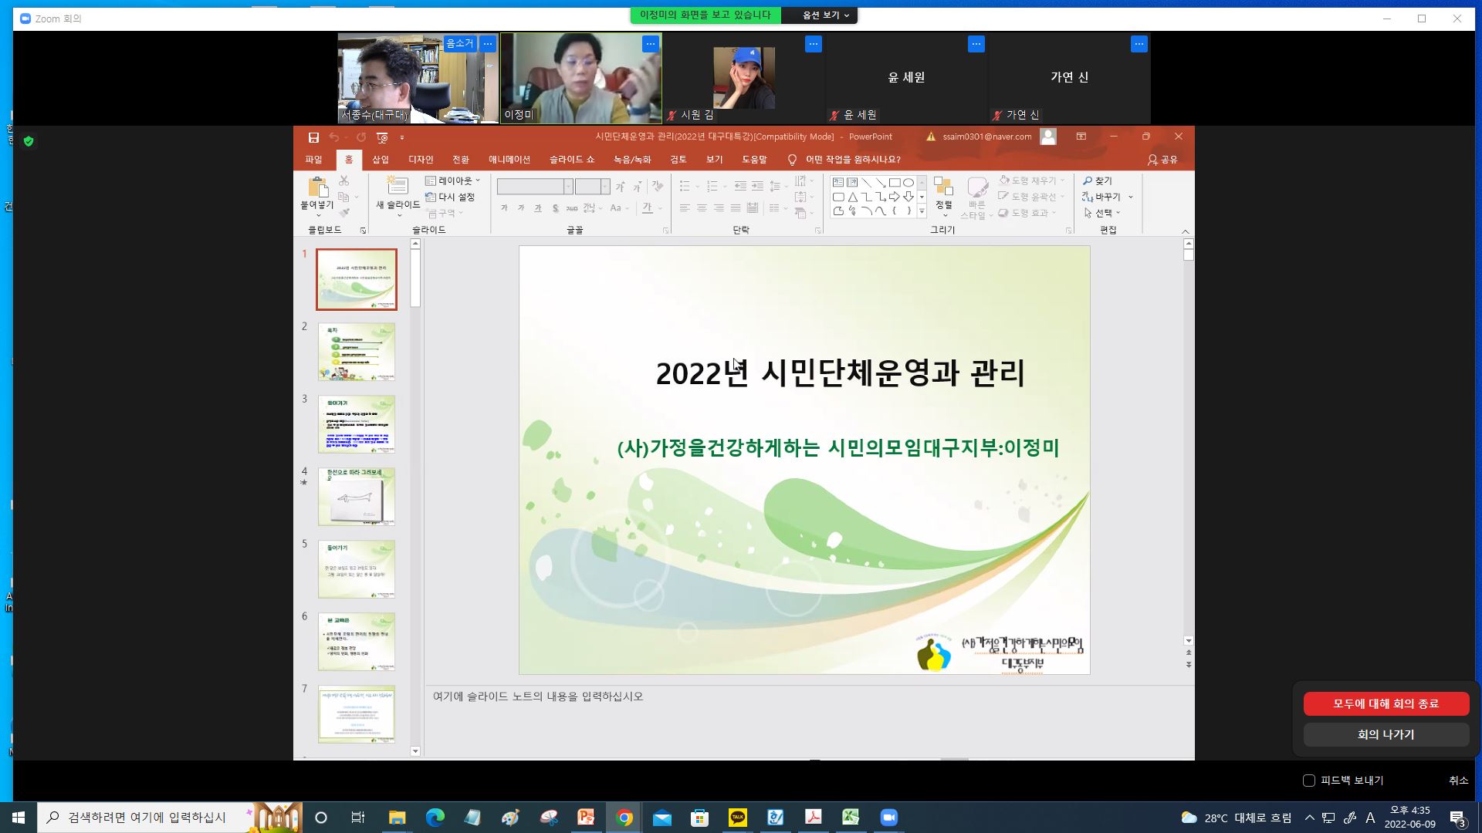Check the 피드백 보내기 checkbox
The width and height of the screenshot is (1482, 833).
1309,781
